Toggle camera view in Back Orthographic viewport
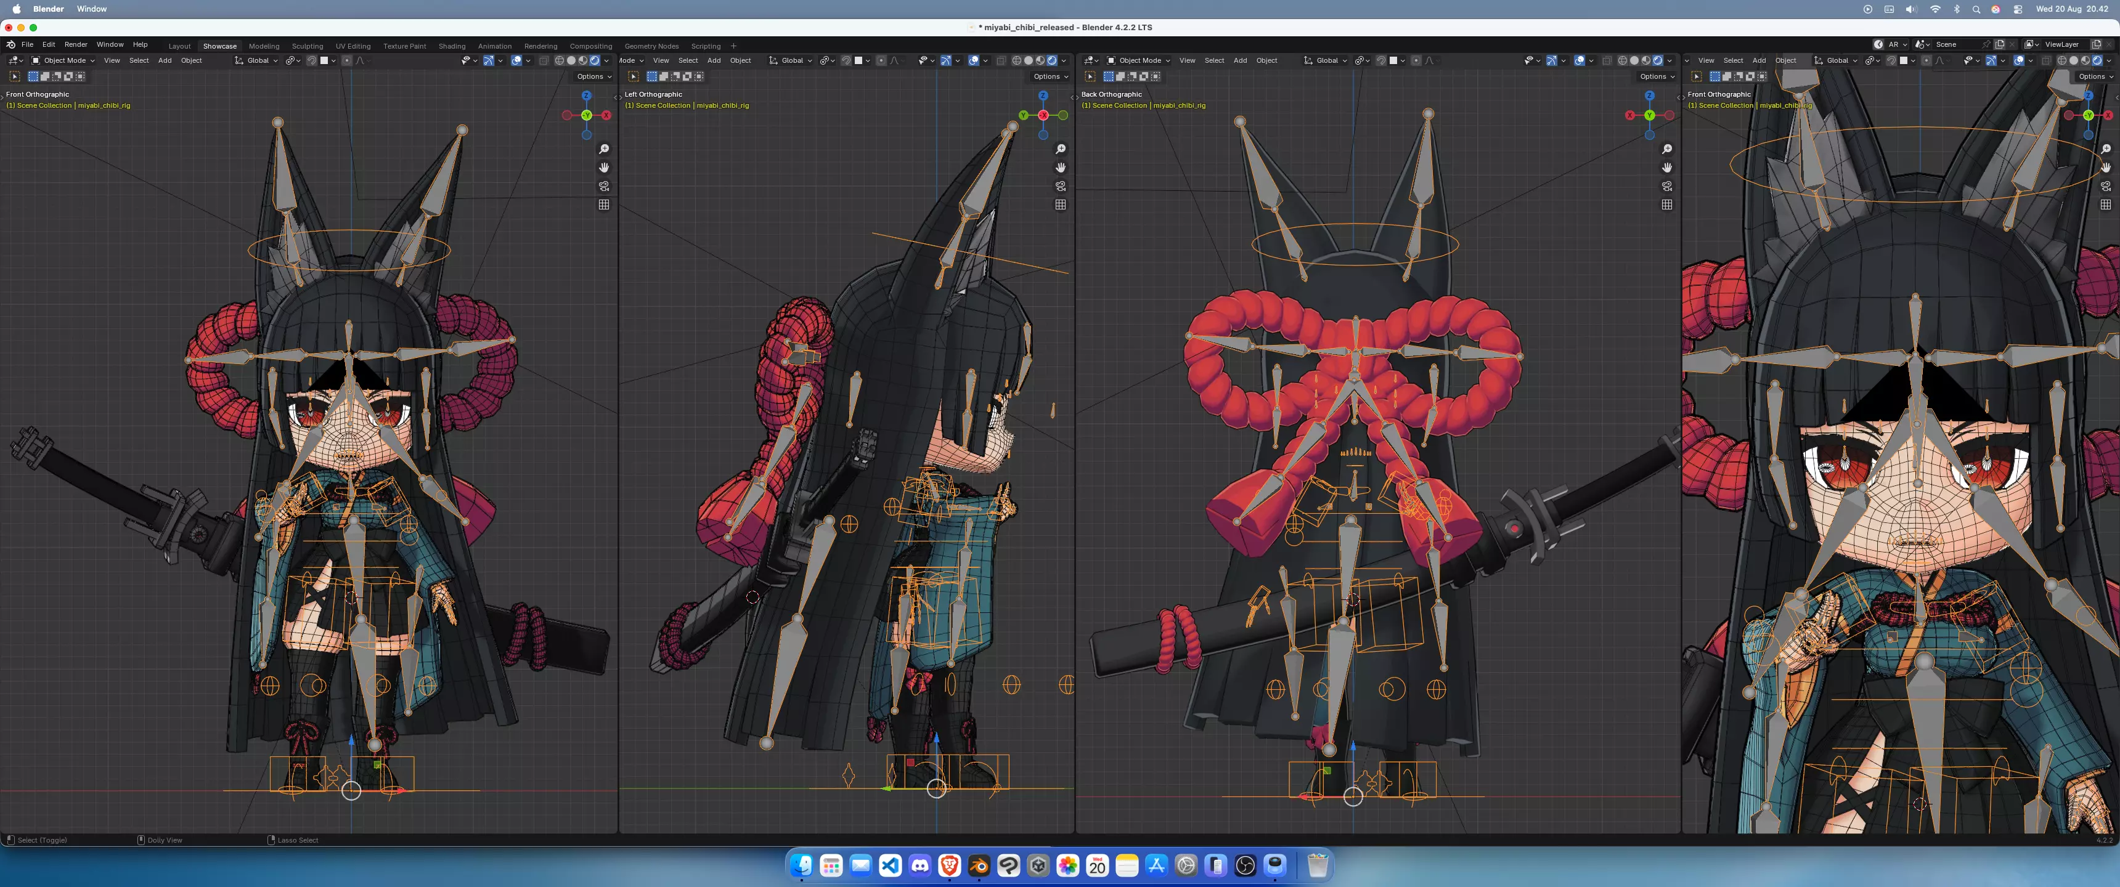Image resolution: width=2120 pixels, height=887 pixels. [x=1666, y=186]
